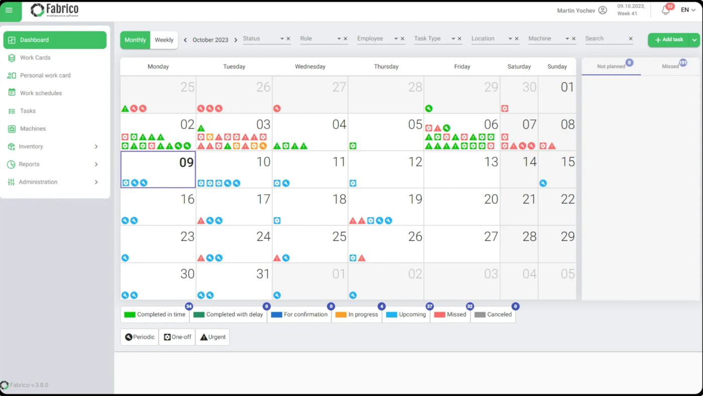This screenshot has height=396, width=703.
Task: Go to next month arrow
Action: (x=236, y=40)
